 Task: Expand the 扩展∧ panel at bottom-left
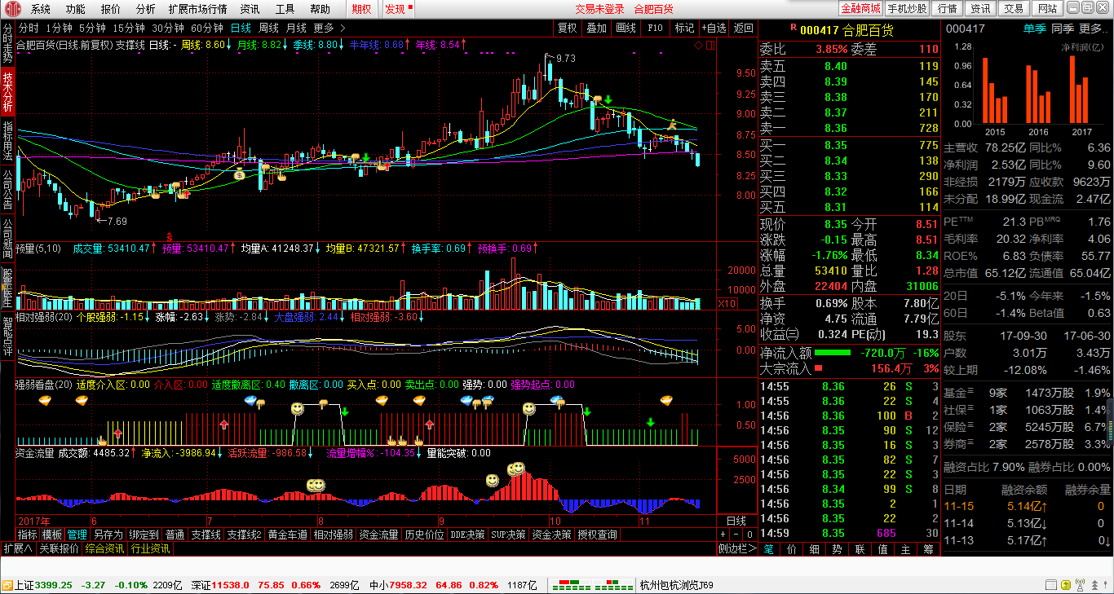[17, 549]
